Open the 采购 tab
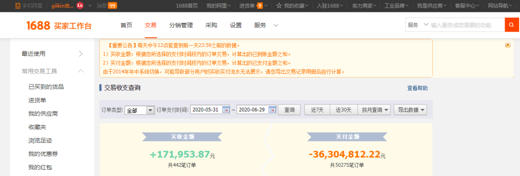Viewport: 520px width, 176px height. pos(211,25)
